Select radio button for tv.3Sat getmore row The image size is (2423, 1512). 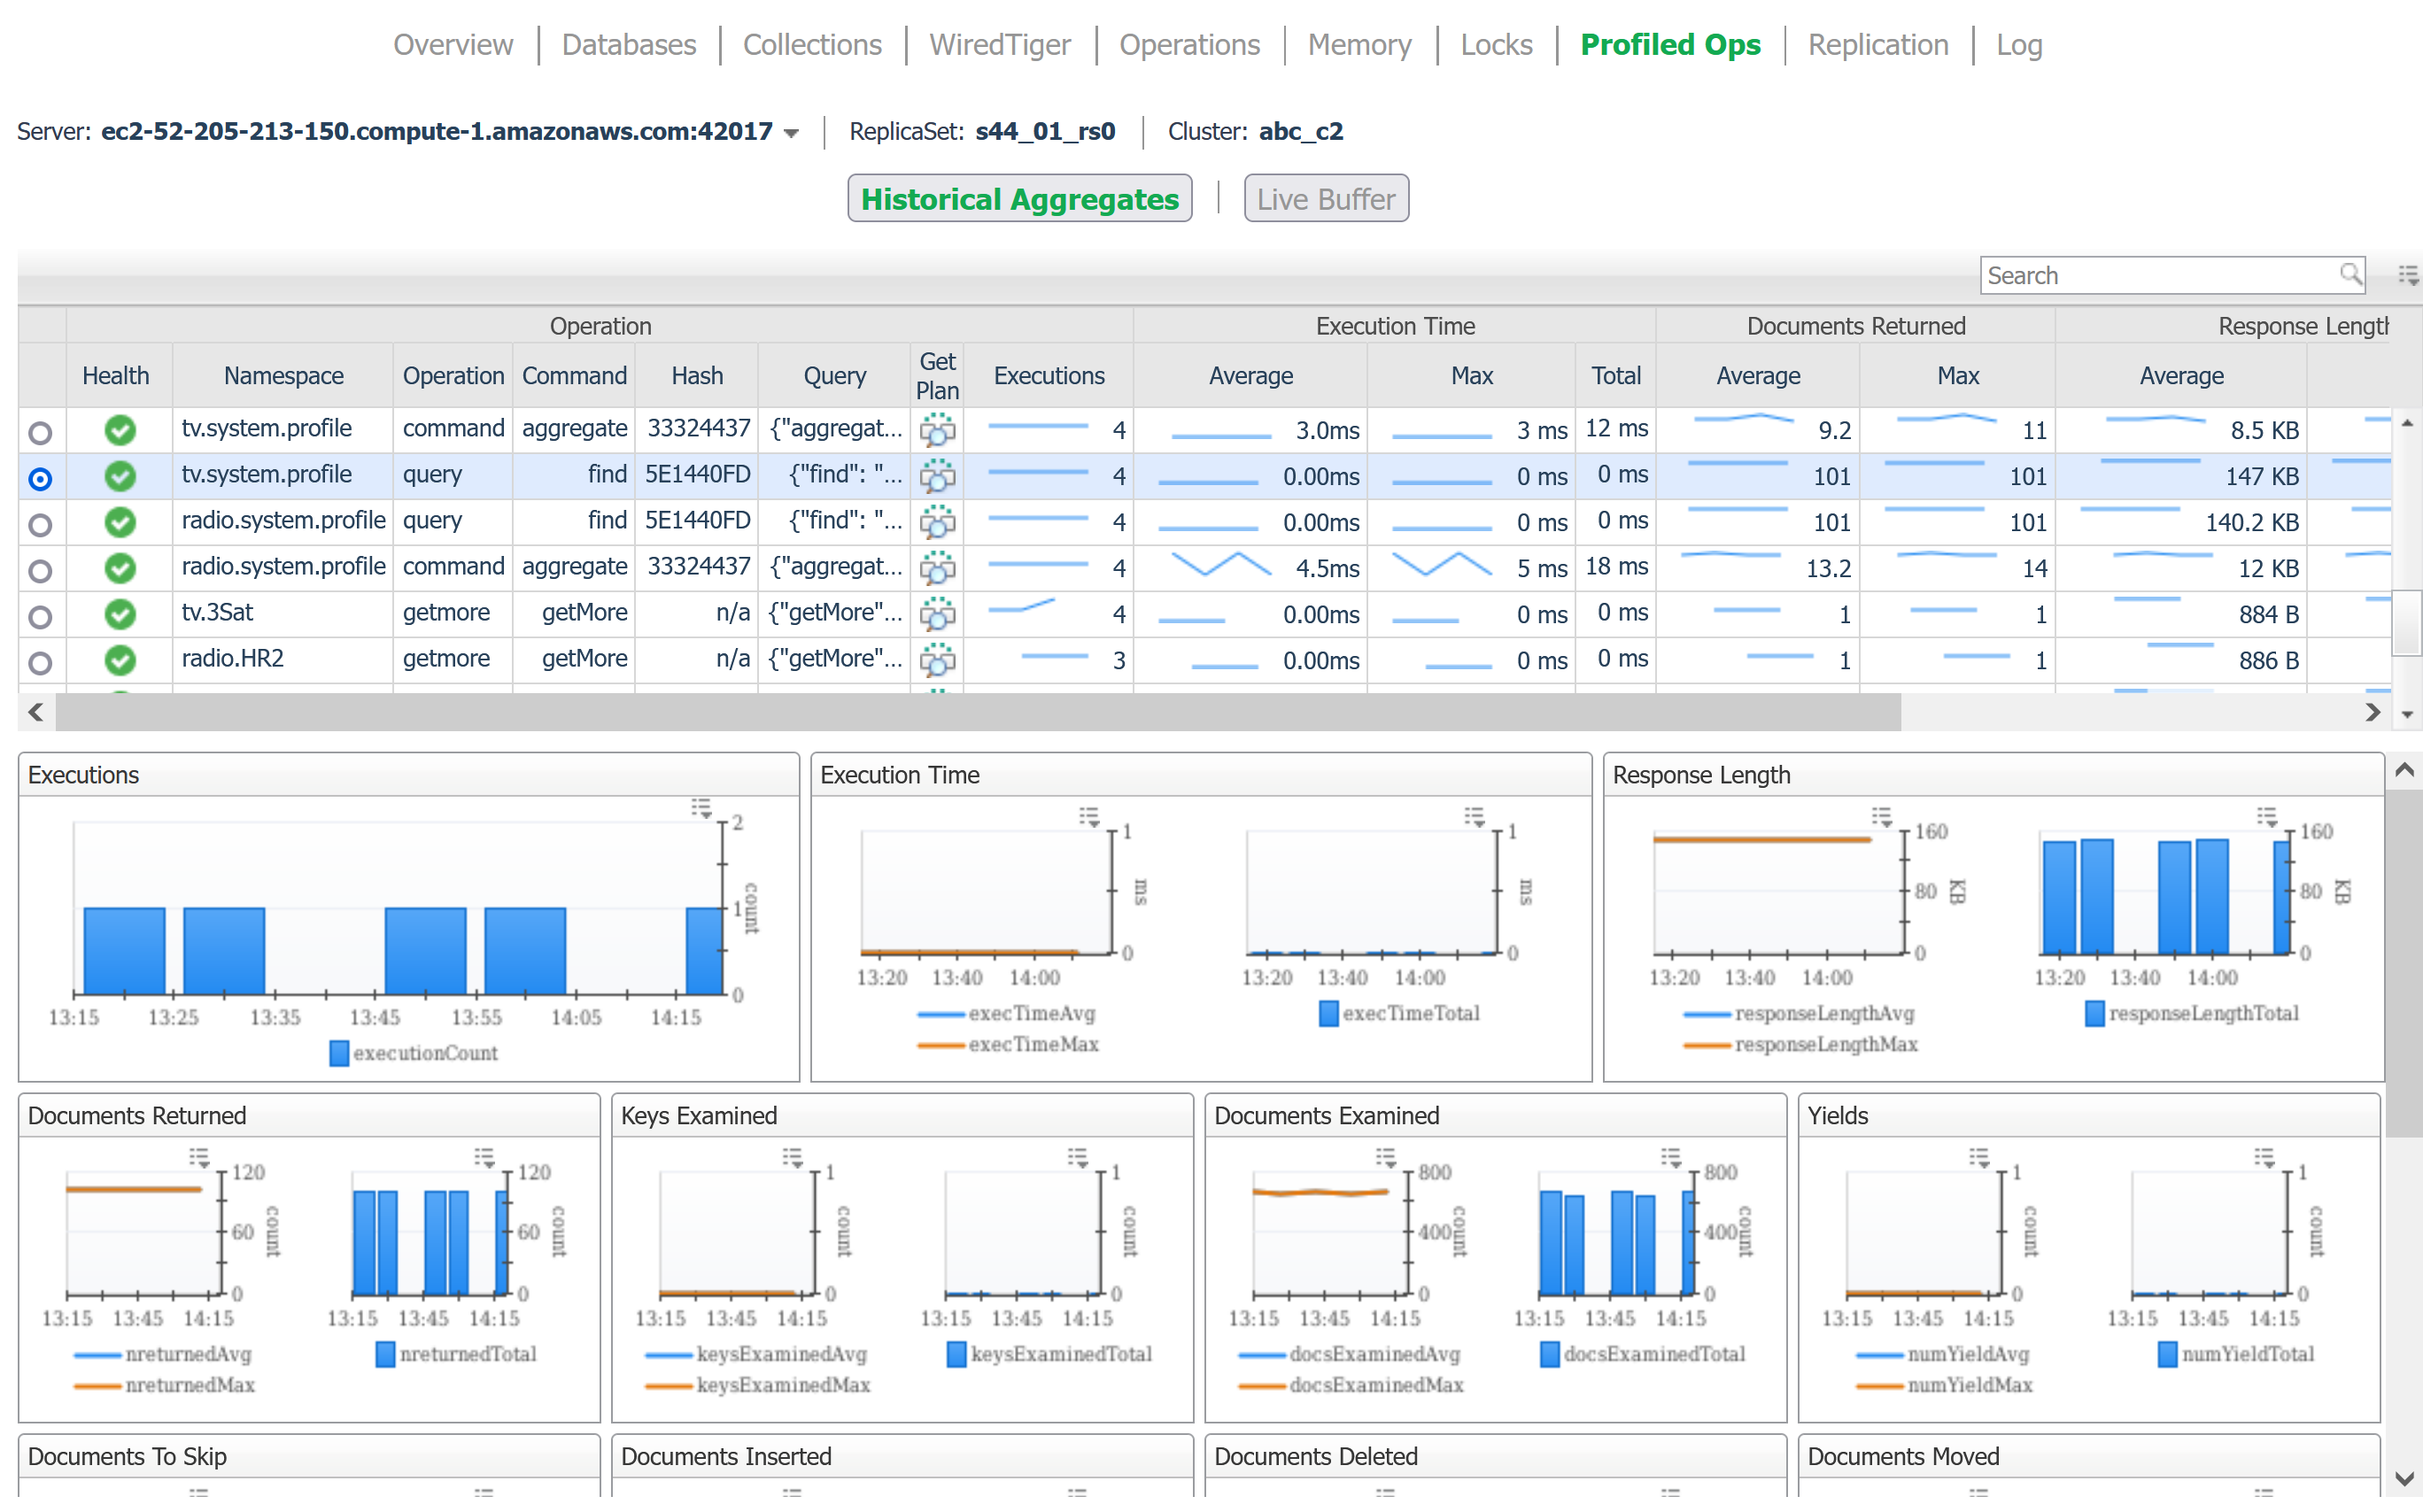[40, 617]
